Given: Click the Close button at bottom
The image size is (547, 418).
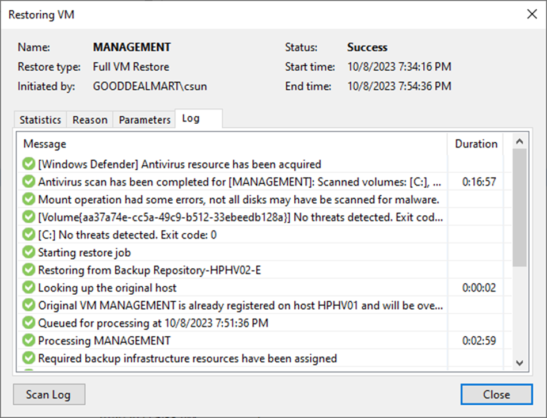Looking at the screenshot, I should click(x=496, y=394).
